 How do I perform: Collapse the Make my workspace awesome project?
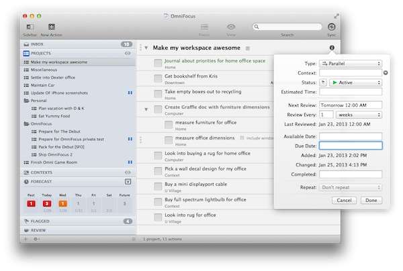[146, 48]
